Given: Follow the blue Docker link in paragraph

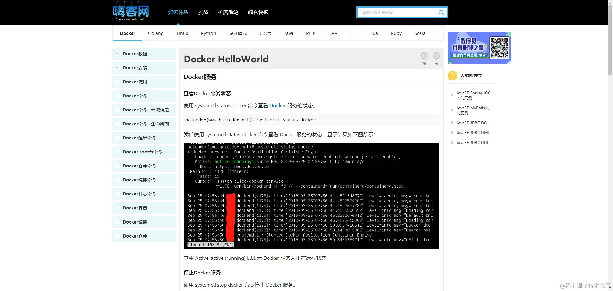Looking at the screenshot, I should [277, 106].
